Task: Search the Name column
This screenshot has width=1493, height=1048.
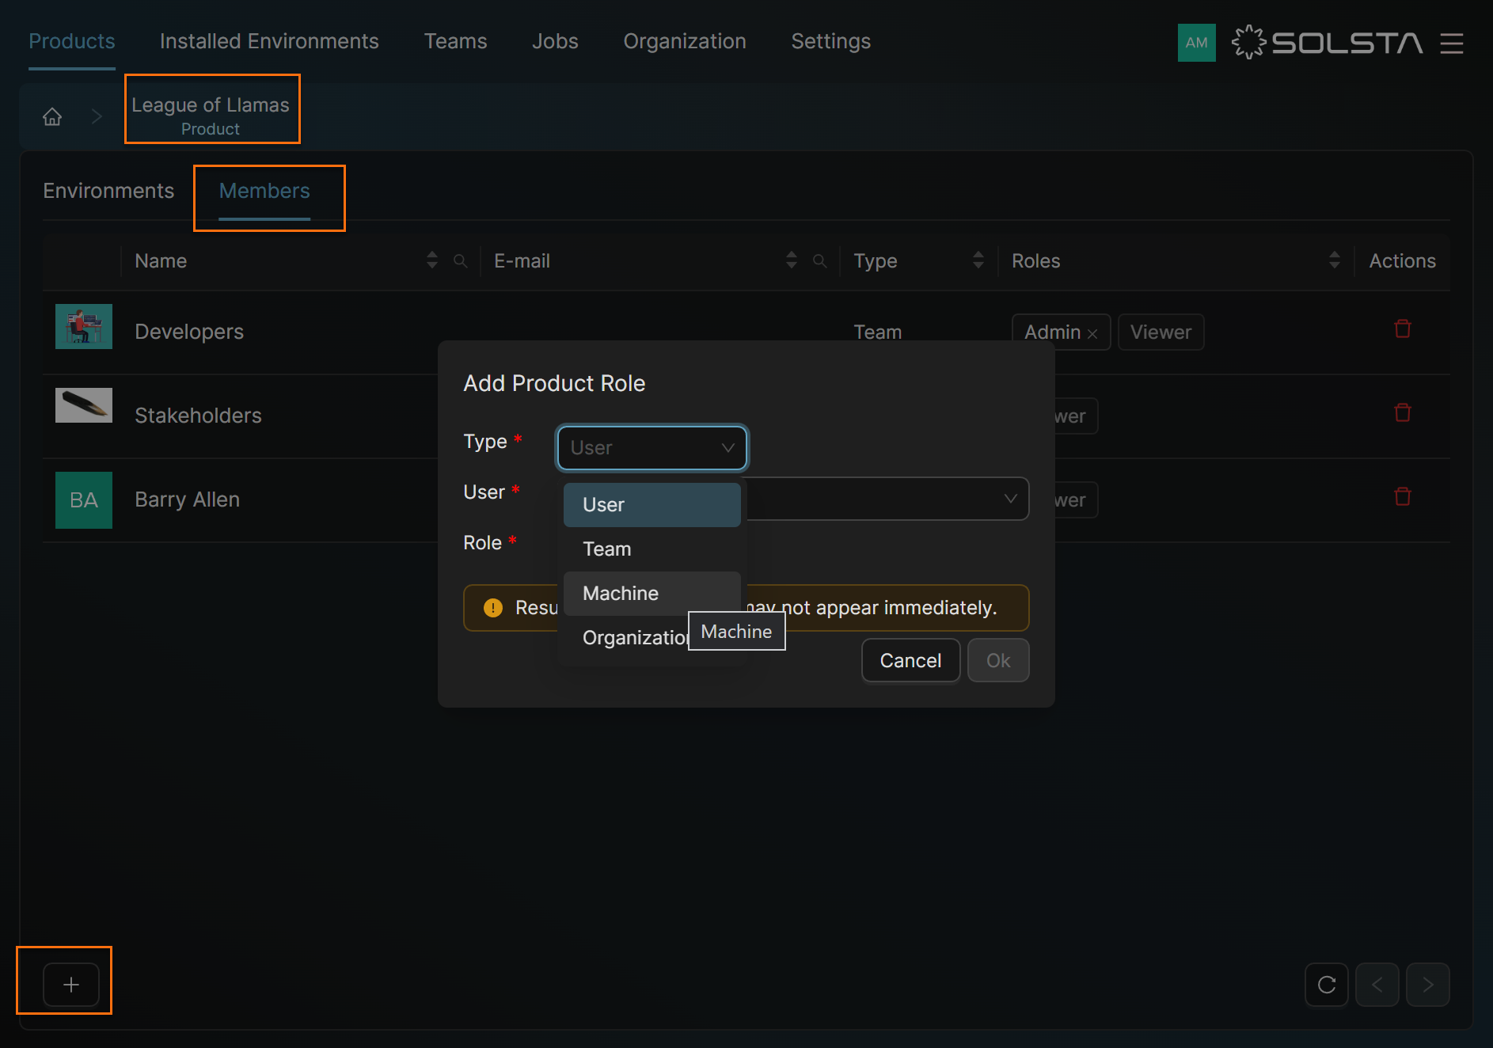Action: [460, 260]
